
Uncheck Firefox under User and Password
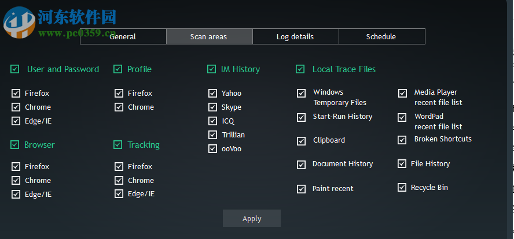coord(16,93)
